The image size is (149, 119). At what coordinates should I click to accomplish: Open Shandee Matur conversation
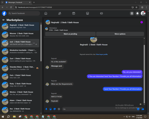pos(20,68)
